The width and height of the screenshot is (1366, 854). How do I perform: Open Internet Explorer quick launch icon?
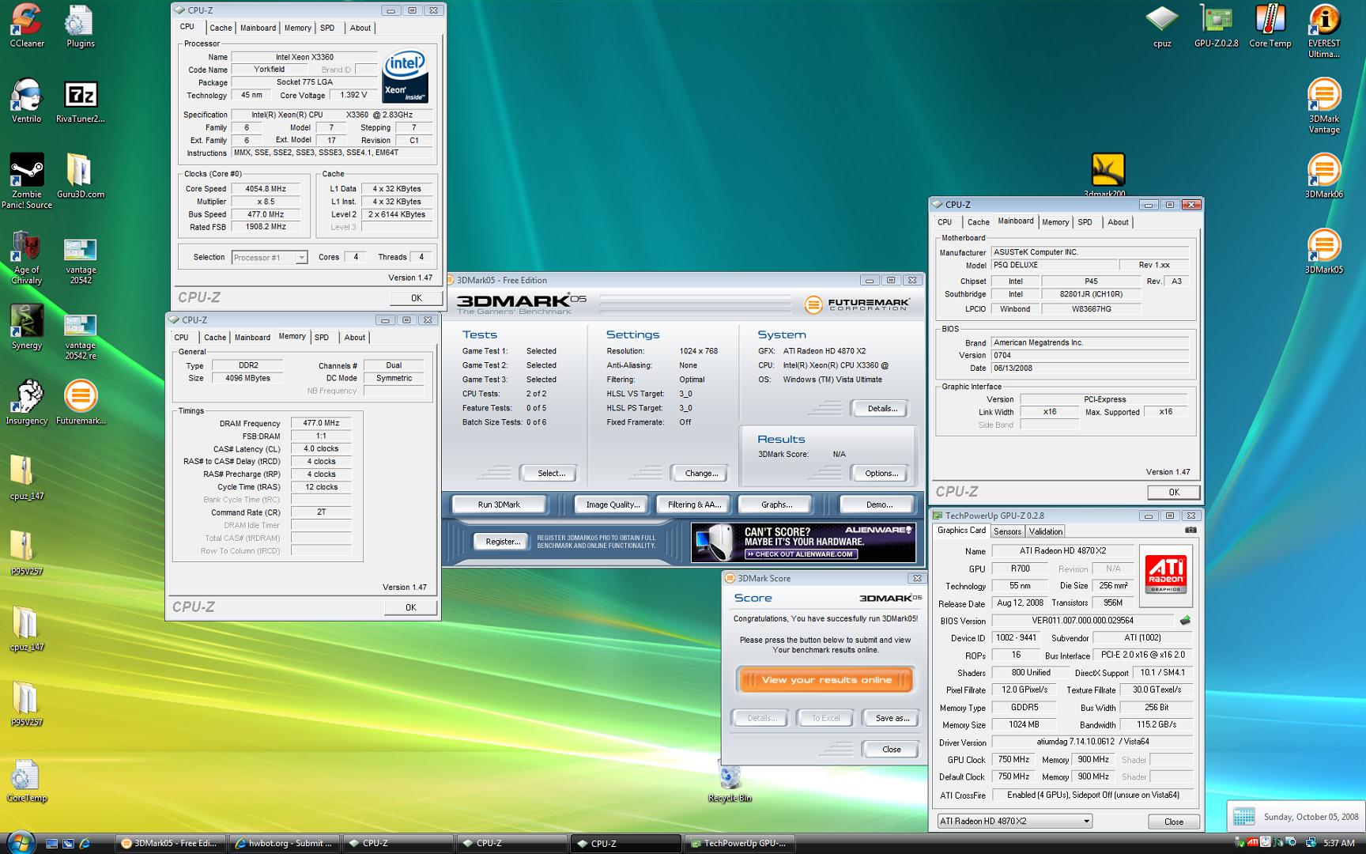pyautogui.click(x=85, y=844)
